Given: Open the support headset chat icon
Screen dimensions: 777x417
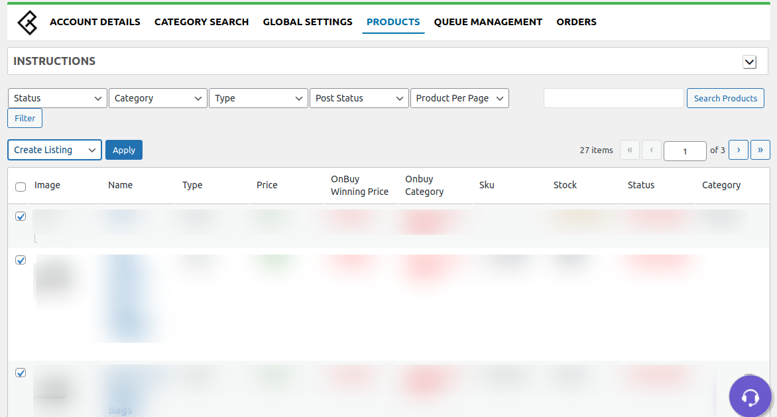Looking at the screenshot, I should [x=750, y=397].
